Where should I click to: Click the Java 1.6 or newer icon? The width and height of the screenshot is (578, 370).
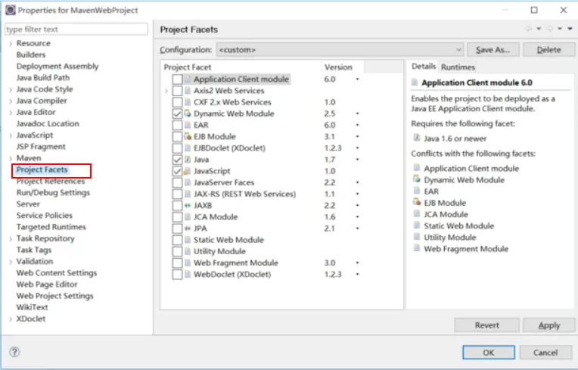pyautogui.click(x=417, y=138)
